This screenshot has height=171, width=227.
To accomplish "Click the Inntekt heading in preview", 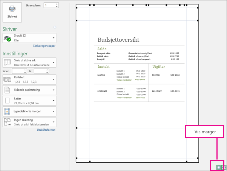I will coord(104,67).
